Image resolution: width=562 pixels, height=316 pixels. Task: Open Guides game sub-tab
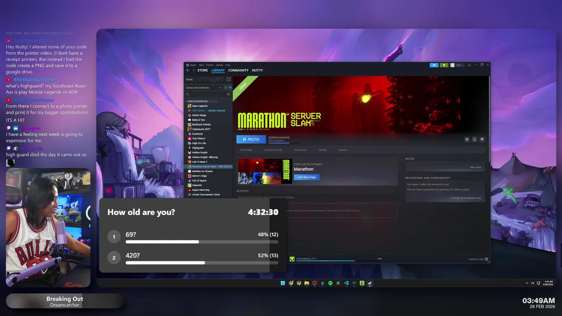[323, 150]
